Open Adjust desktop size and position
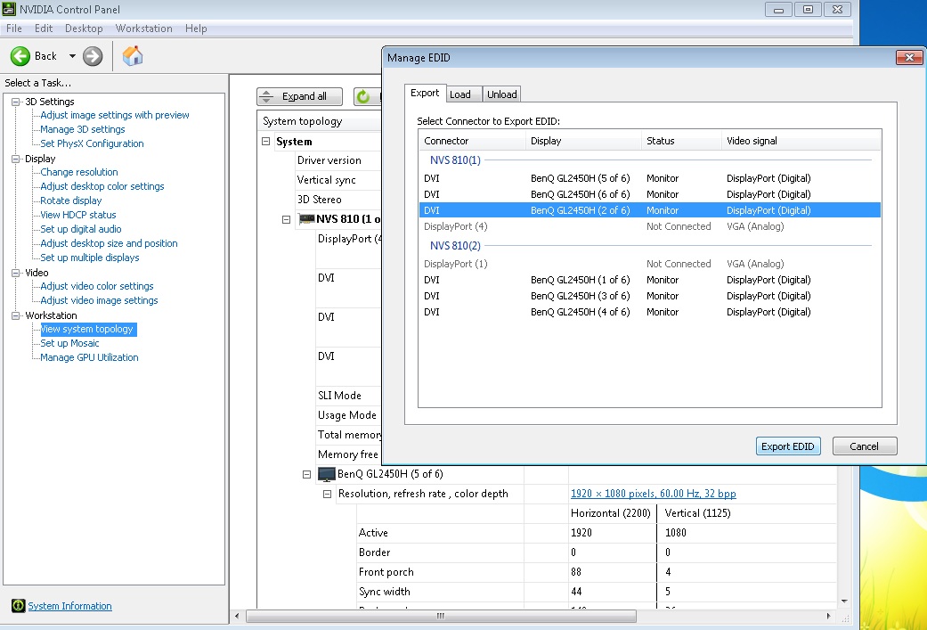Viewport: 927px width, 630px height. click(109, 243)
